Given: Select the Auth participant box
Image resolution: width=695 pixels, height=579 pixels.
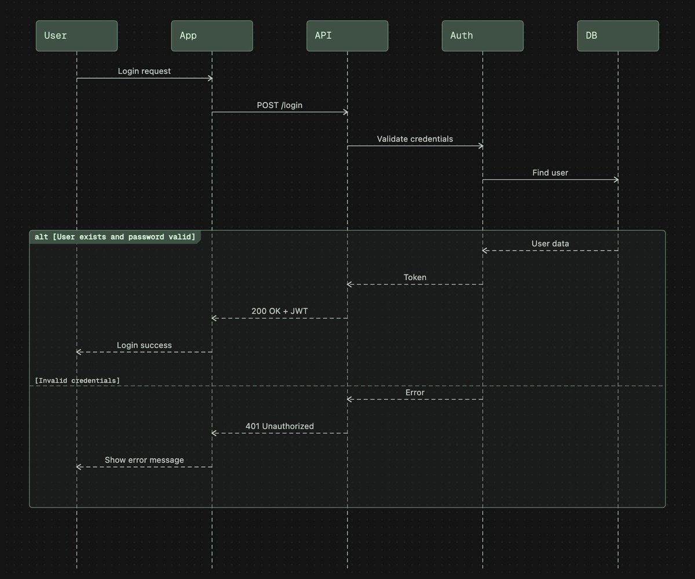Looking at the screenshot, I should coord(482,35).
